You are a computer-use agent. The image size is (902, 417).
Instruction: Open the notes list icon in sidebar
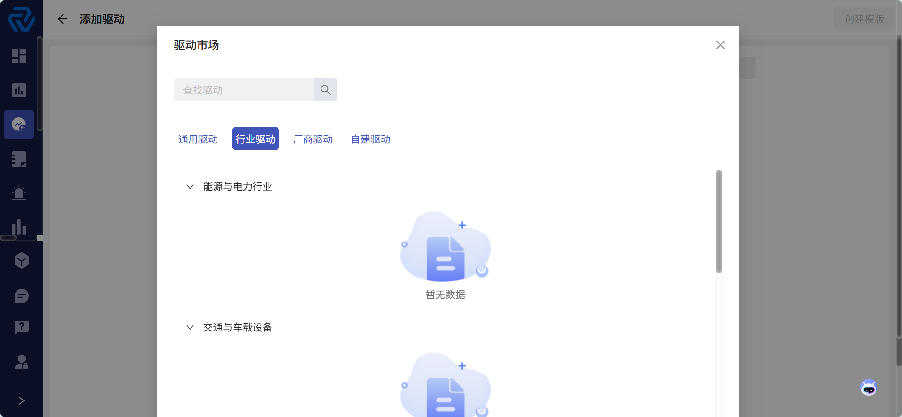[19, 159]
